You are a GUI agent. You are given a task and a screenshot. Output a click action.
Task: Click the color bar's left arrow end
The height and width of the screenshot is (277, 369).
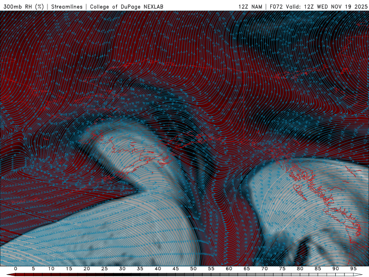11,275
